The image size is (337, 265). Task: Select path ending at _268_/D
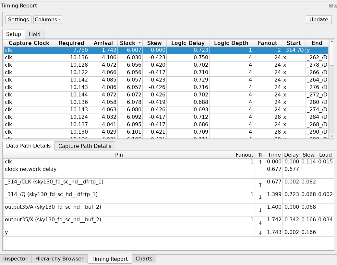(166, 124)
